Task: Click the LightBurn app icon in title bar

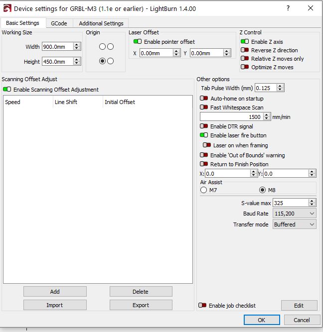Action: pos(7,8)
